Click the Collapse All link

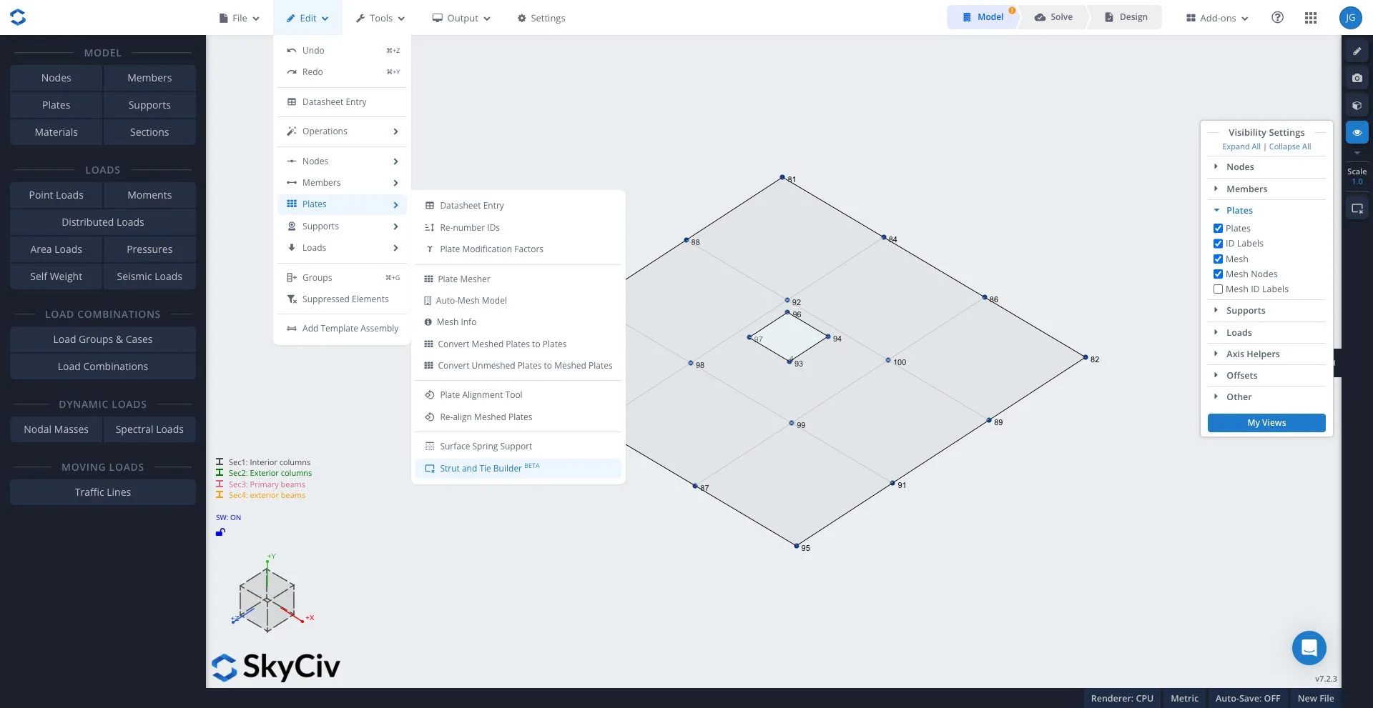[1289, 147]
